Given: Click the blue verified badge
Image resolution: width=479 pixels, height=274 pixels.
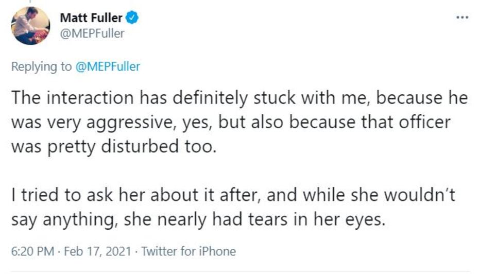Looking at the screenshot, I should pos(132,18).
